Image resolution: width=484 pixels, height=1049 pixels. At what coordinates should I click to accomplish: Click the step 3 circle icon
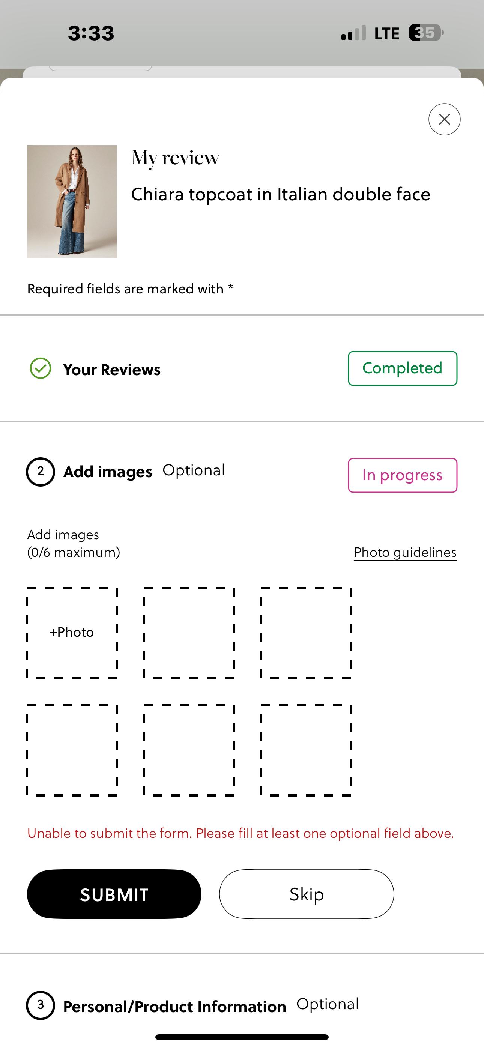[41, 1005]
